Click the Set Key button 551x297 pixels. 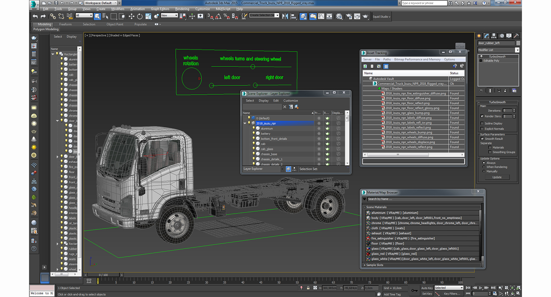427,293
